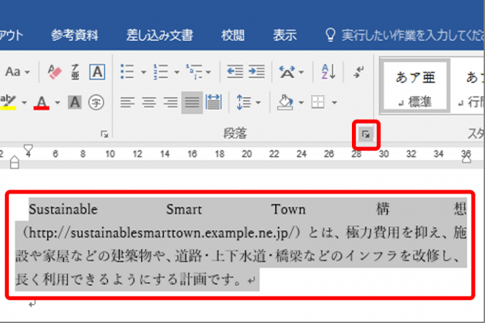
Task: Expand the numbering library dropdown arrow
Action: pos(176,72)
